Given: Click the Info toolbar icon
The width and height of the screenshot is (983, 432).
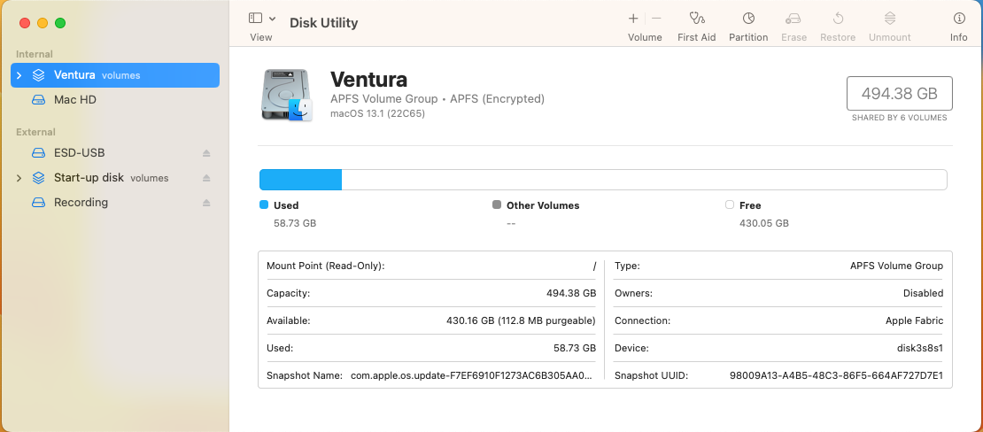Looking at the screenshot, I should (x=958, y=19).
